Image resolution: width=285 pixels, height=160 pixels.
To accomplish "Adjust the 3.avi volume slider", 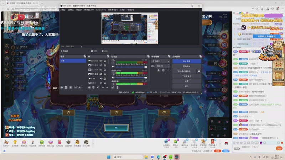I will tap(131, 67).
